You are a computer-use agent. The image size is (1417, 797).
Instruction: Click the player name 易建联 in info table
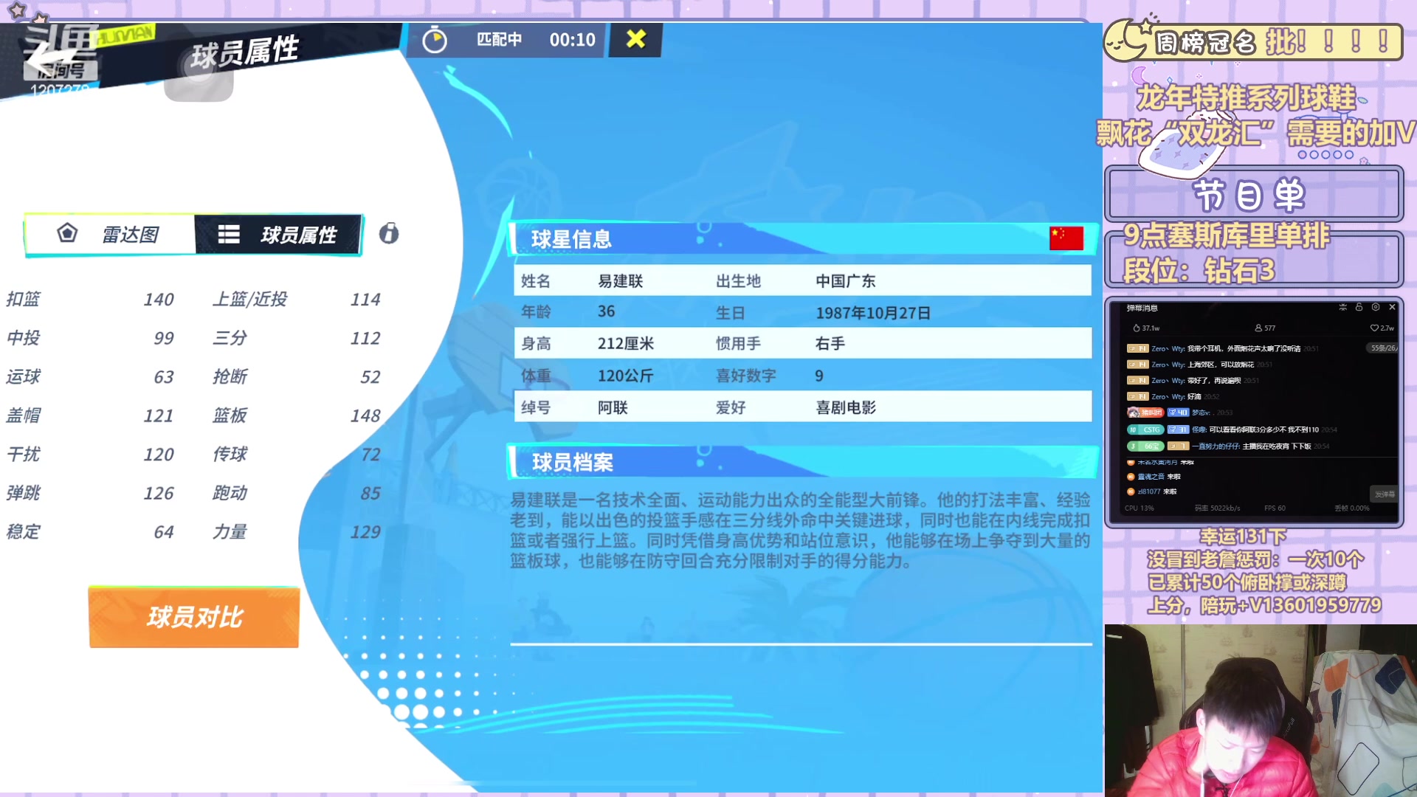(621, 280)
